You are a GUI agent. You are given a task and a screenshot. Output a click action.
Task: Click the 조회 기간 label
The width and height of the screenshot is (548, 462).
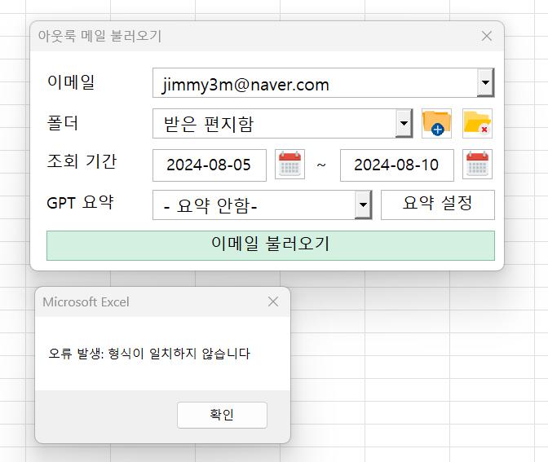tap(82, 161)
